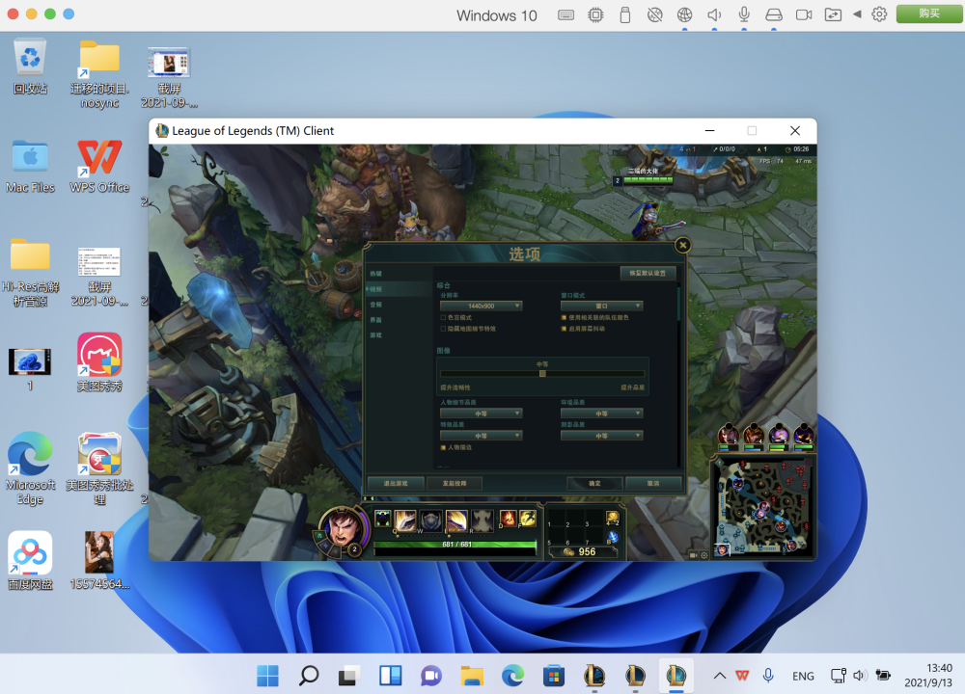Click the 图像 quality slider handle

(542, 373)
